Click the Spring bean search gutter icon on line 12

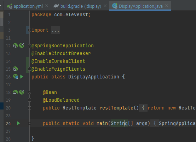[15, 46]
